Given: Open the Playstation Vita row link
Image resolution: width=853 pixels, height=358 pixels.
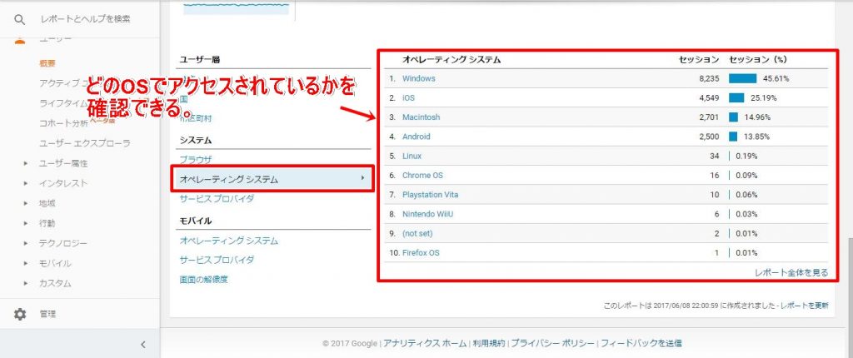Looking at the screenshot, I should tap(431, 195).
